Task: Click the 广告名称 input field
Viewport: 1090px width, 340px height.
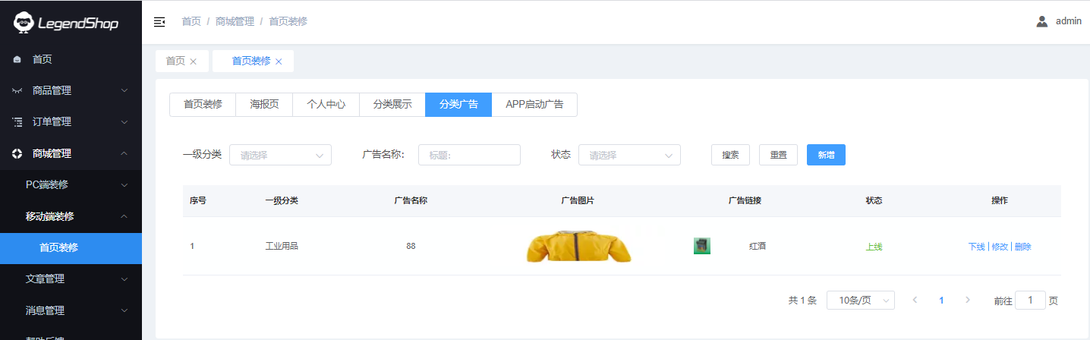Action: tap(469, 155)
